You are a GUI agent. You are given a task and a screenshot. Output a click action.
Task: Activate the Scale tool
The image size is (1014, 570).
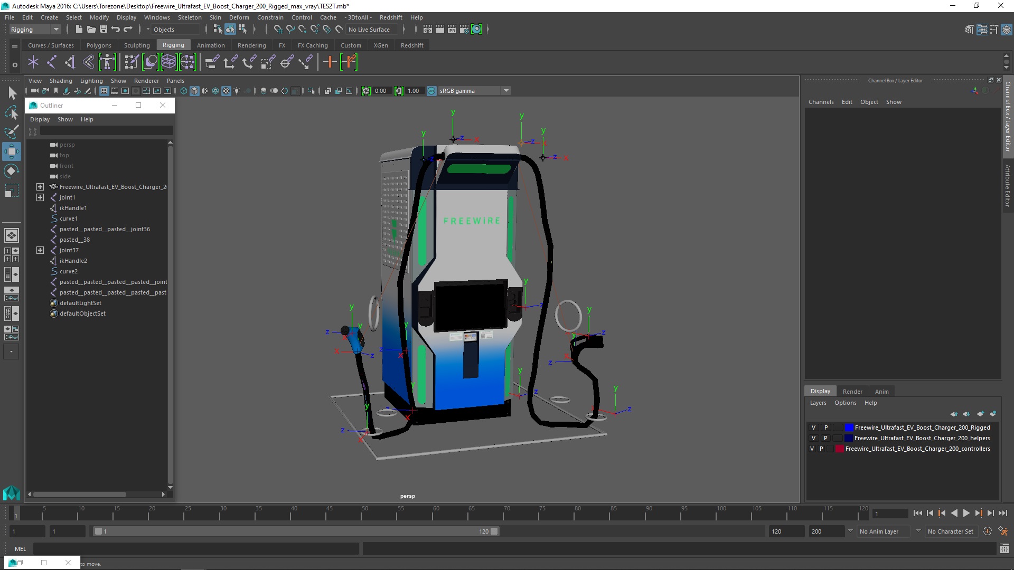pyautogui.click(x=12, y=190)
